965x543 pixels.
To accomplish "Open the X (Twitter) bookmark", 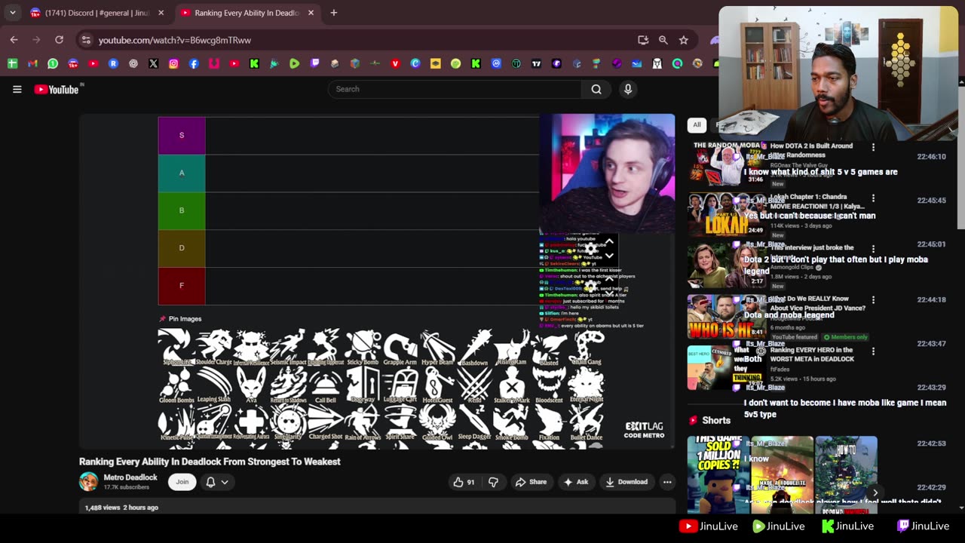I will (x=154, y=64).
